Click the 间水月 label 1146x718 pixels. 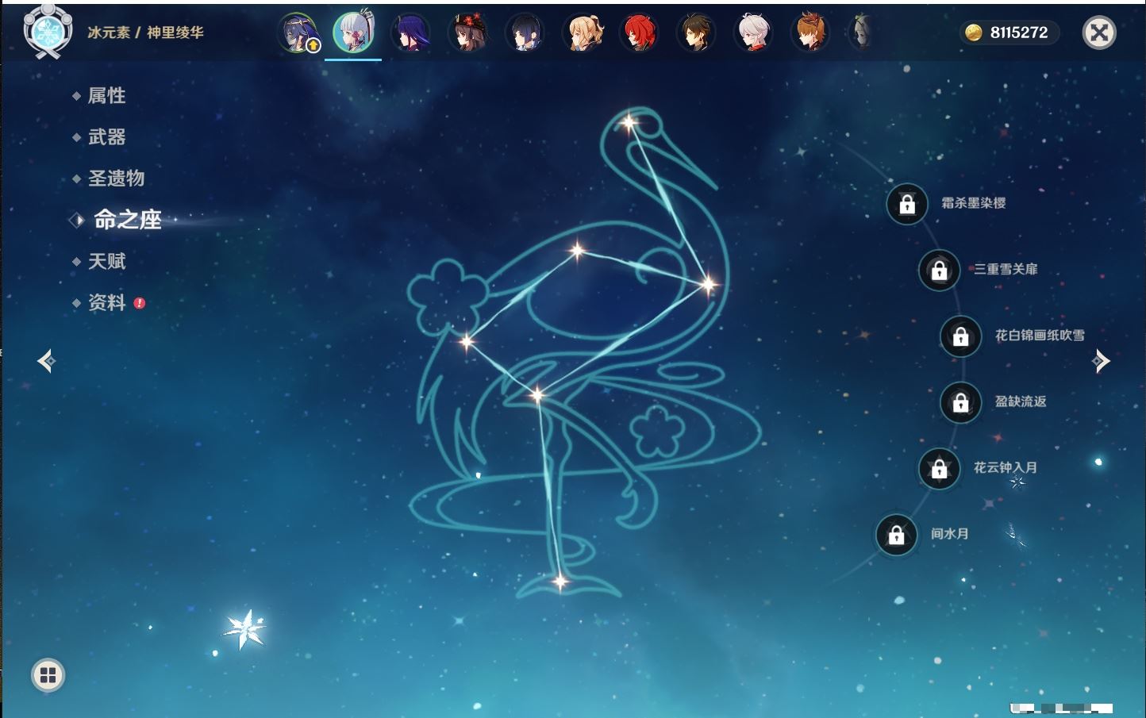[950, 534]
